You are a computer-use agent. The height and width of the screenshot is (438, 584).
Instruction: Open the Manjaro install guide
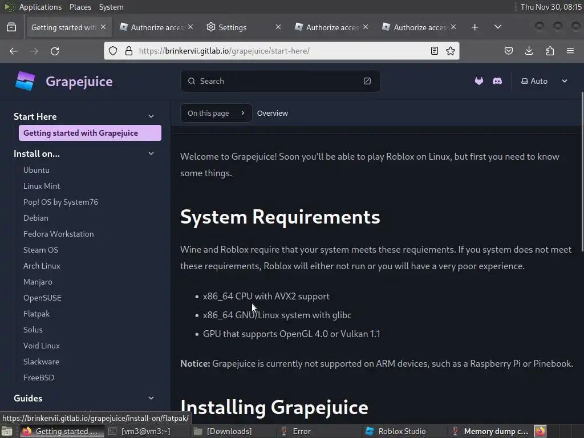coord(38,282)
